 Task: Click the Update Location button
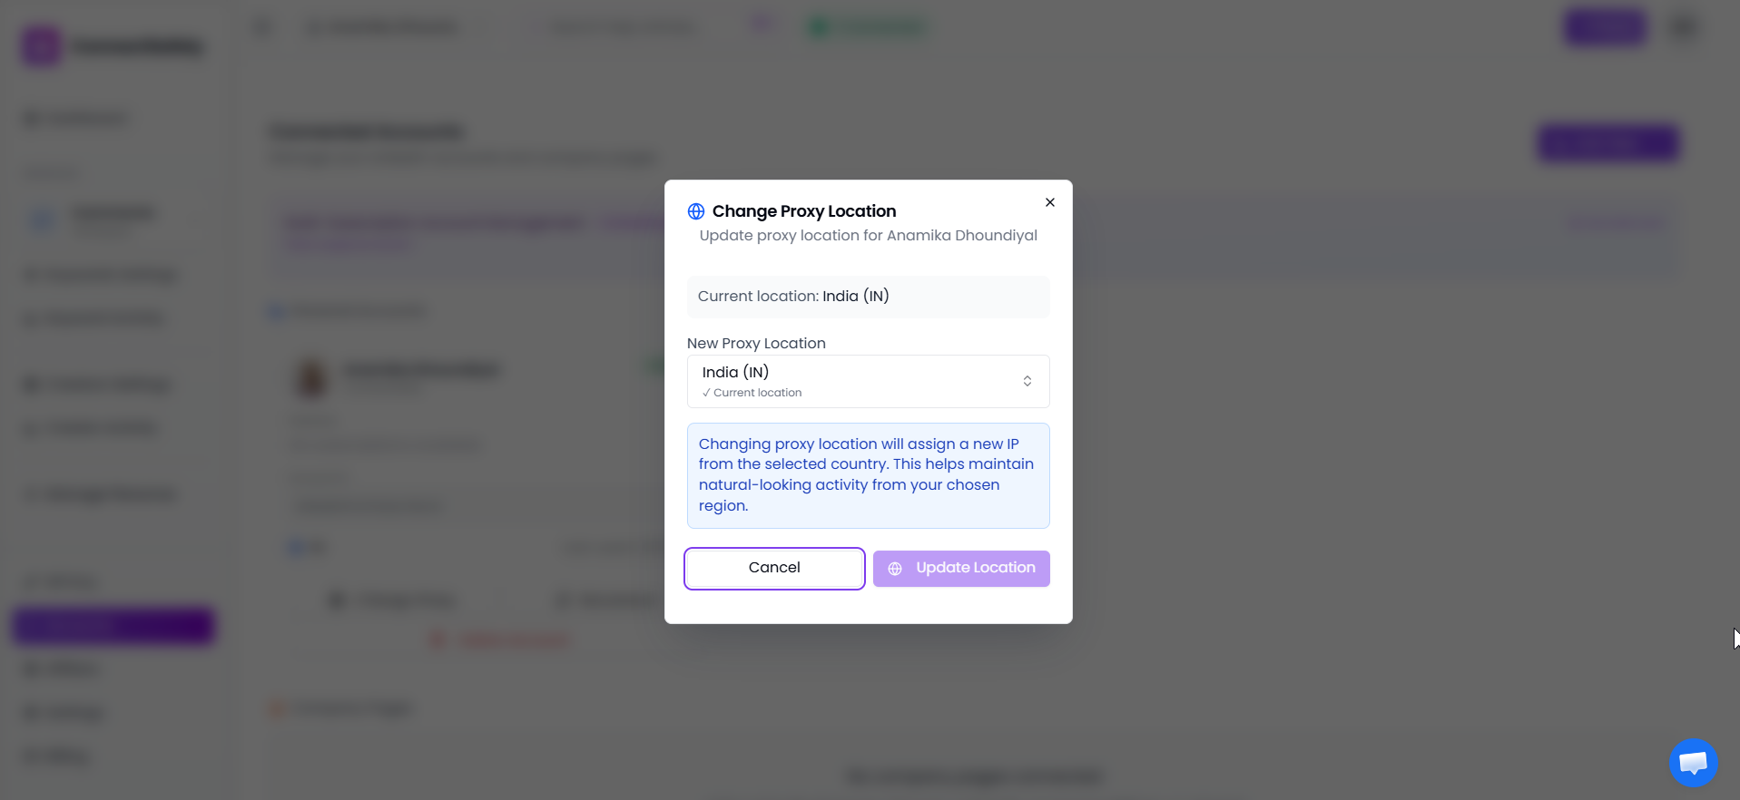[961, 568]
